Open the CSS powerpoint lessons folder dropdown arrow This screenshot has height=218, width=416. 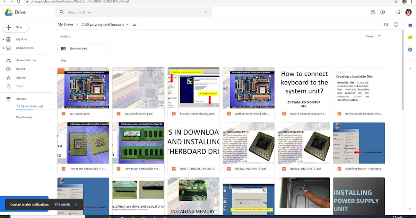click(x=128, y=25)
